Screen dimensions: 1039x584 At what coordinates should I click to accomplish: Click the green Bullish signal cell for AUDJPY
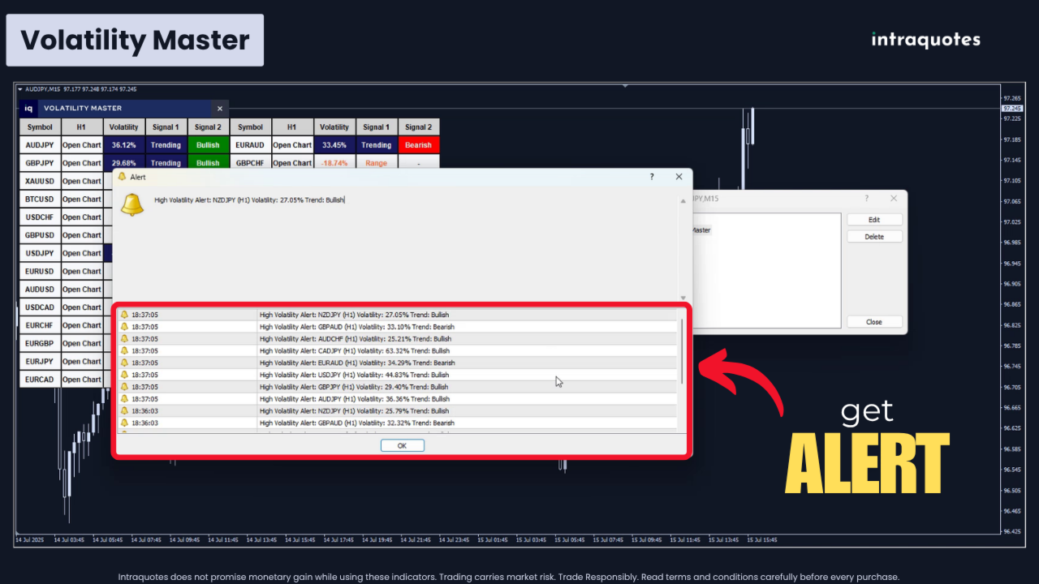pos(208,145)
